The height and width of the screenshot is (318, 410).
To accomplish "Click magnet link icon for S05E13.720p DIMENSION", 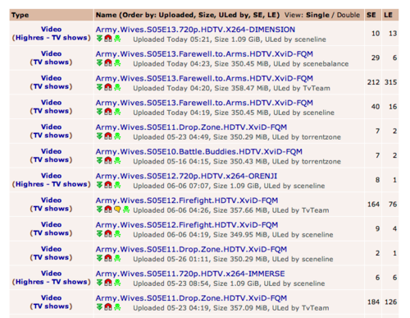I will coord(108,39).
